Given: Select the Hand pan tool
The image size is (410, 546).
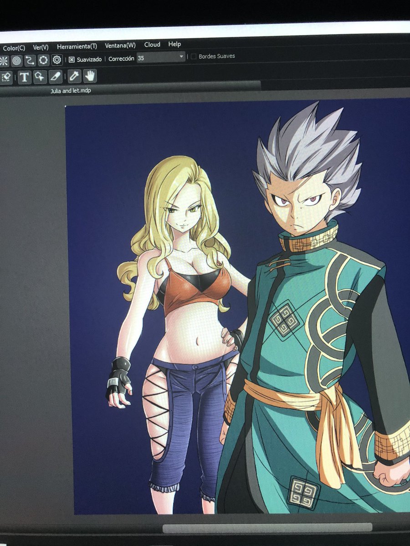Looking at the screenshot, I should (90, 76).
